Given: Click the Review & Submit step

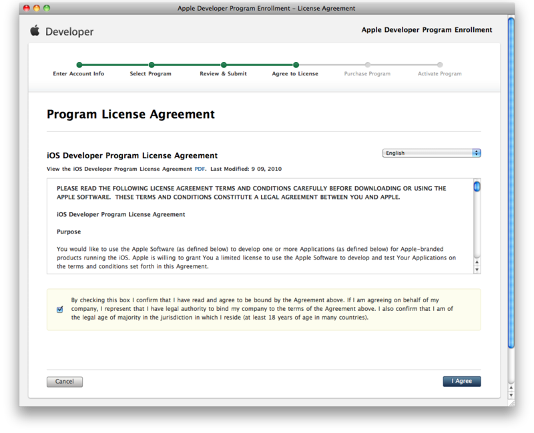Looking at the screenshot, I should (x=223, y=73).
